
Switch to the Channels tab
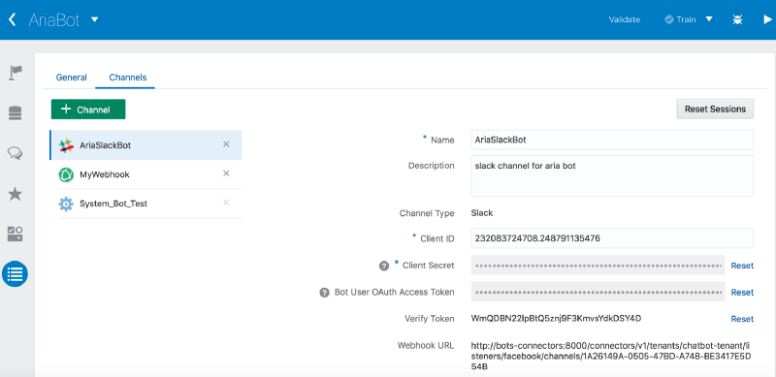point(128,78)
